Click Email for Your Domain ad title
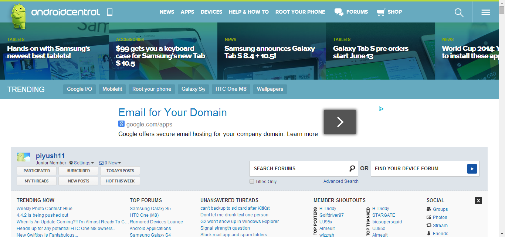Screen dimensions: 505x237 tap(173, 112)
